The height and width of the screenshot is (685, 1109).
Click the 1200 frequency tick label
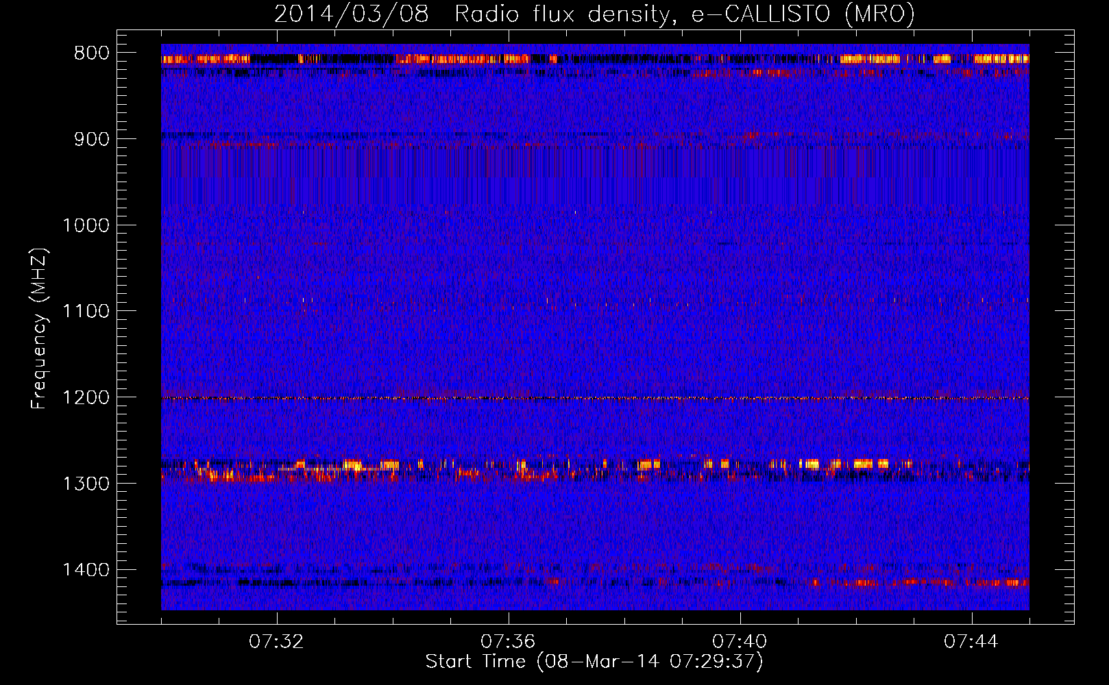click(86, 397)
